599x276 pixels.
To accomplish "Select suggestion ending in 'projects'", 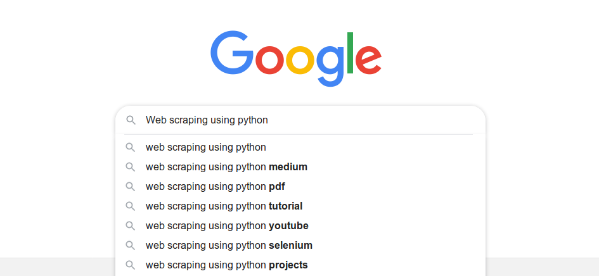I will click(300, 265).
